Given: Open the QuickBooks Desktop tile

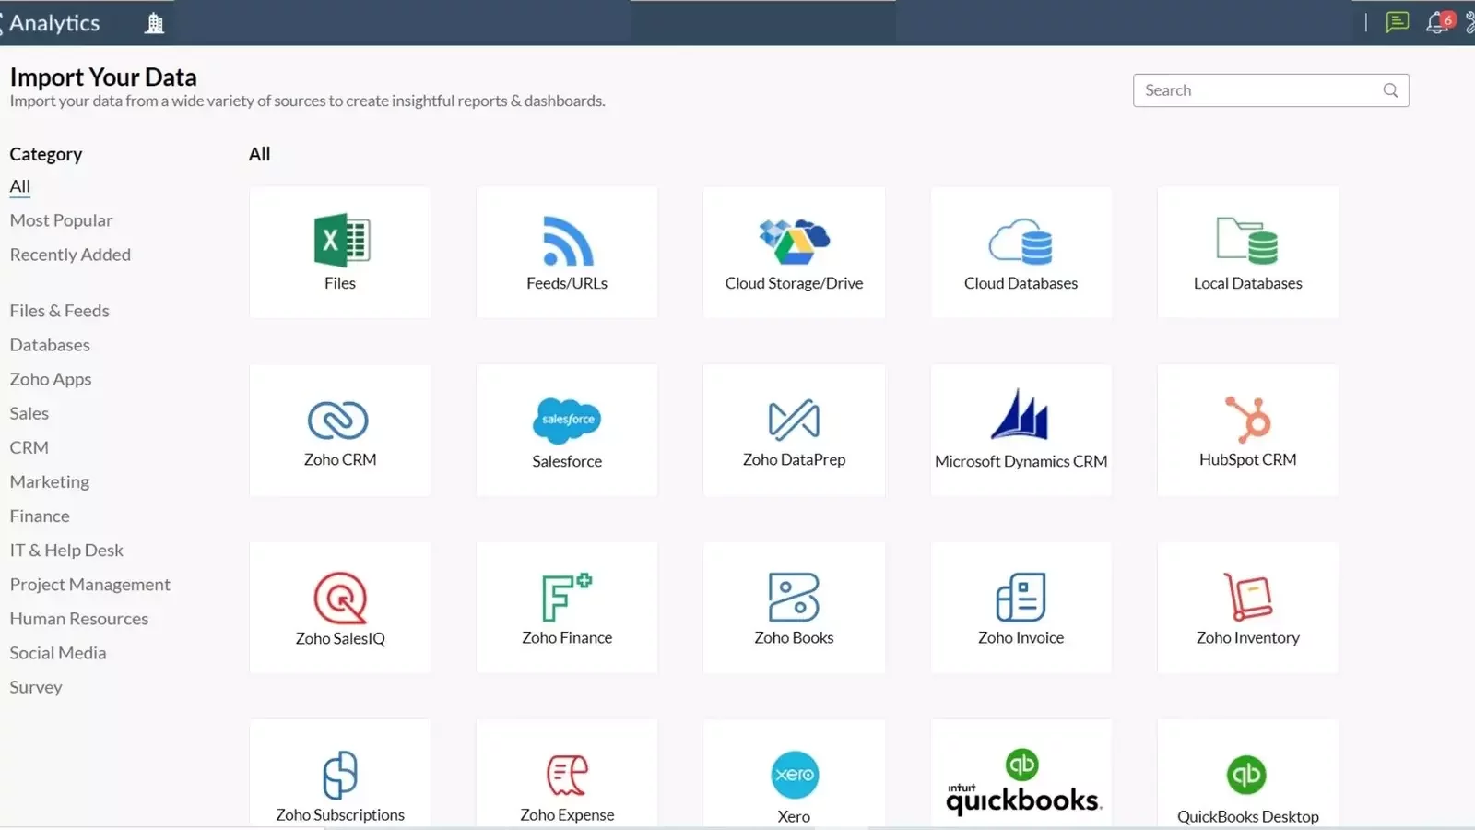Looking at the screenshot, I should (x=1247, y=775).
